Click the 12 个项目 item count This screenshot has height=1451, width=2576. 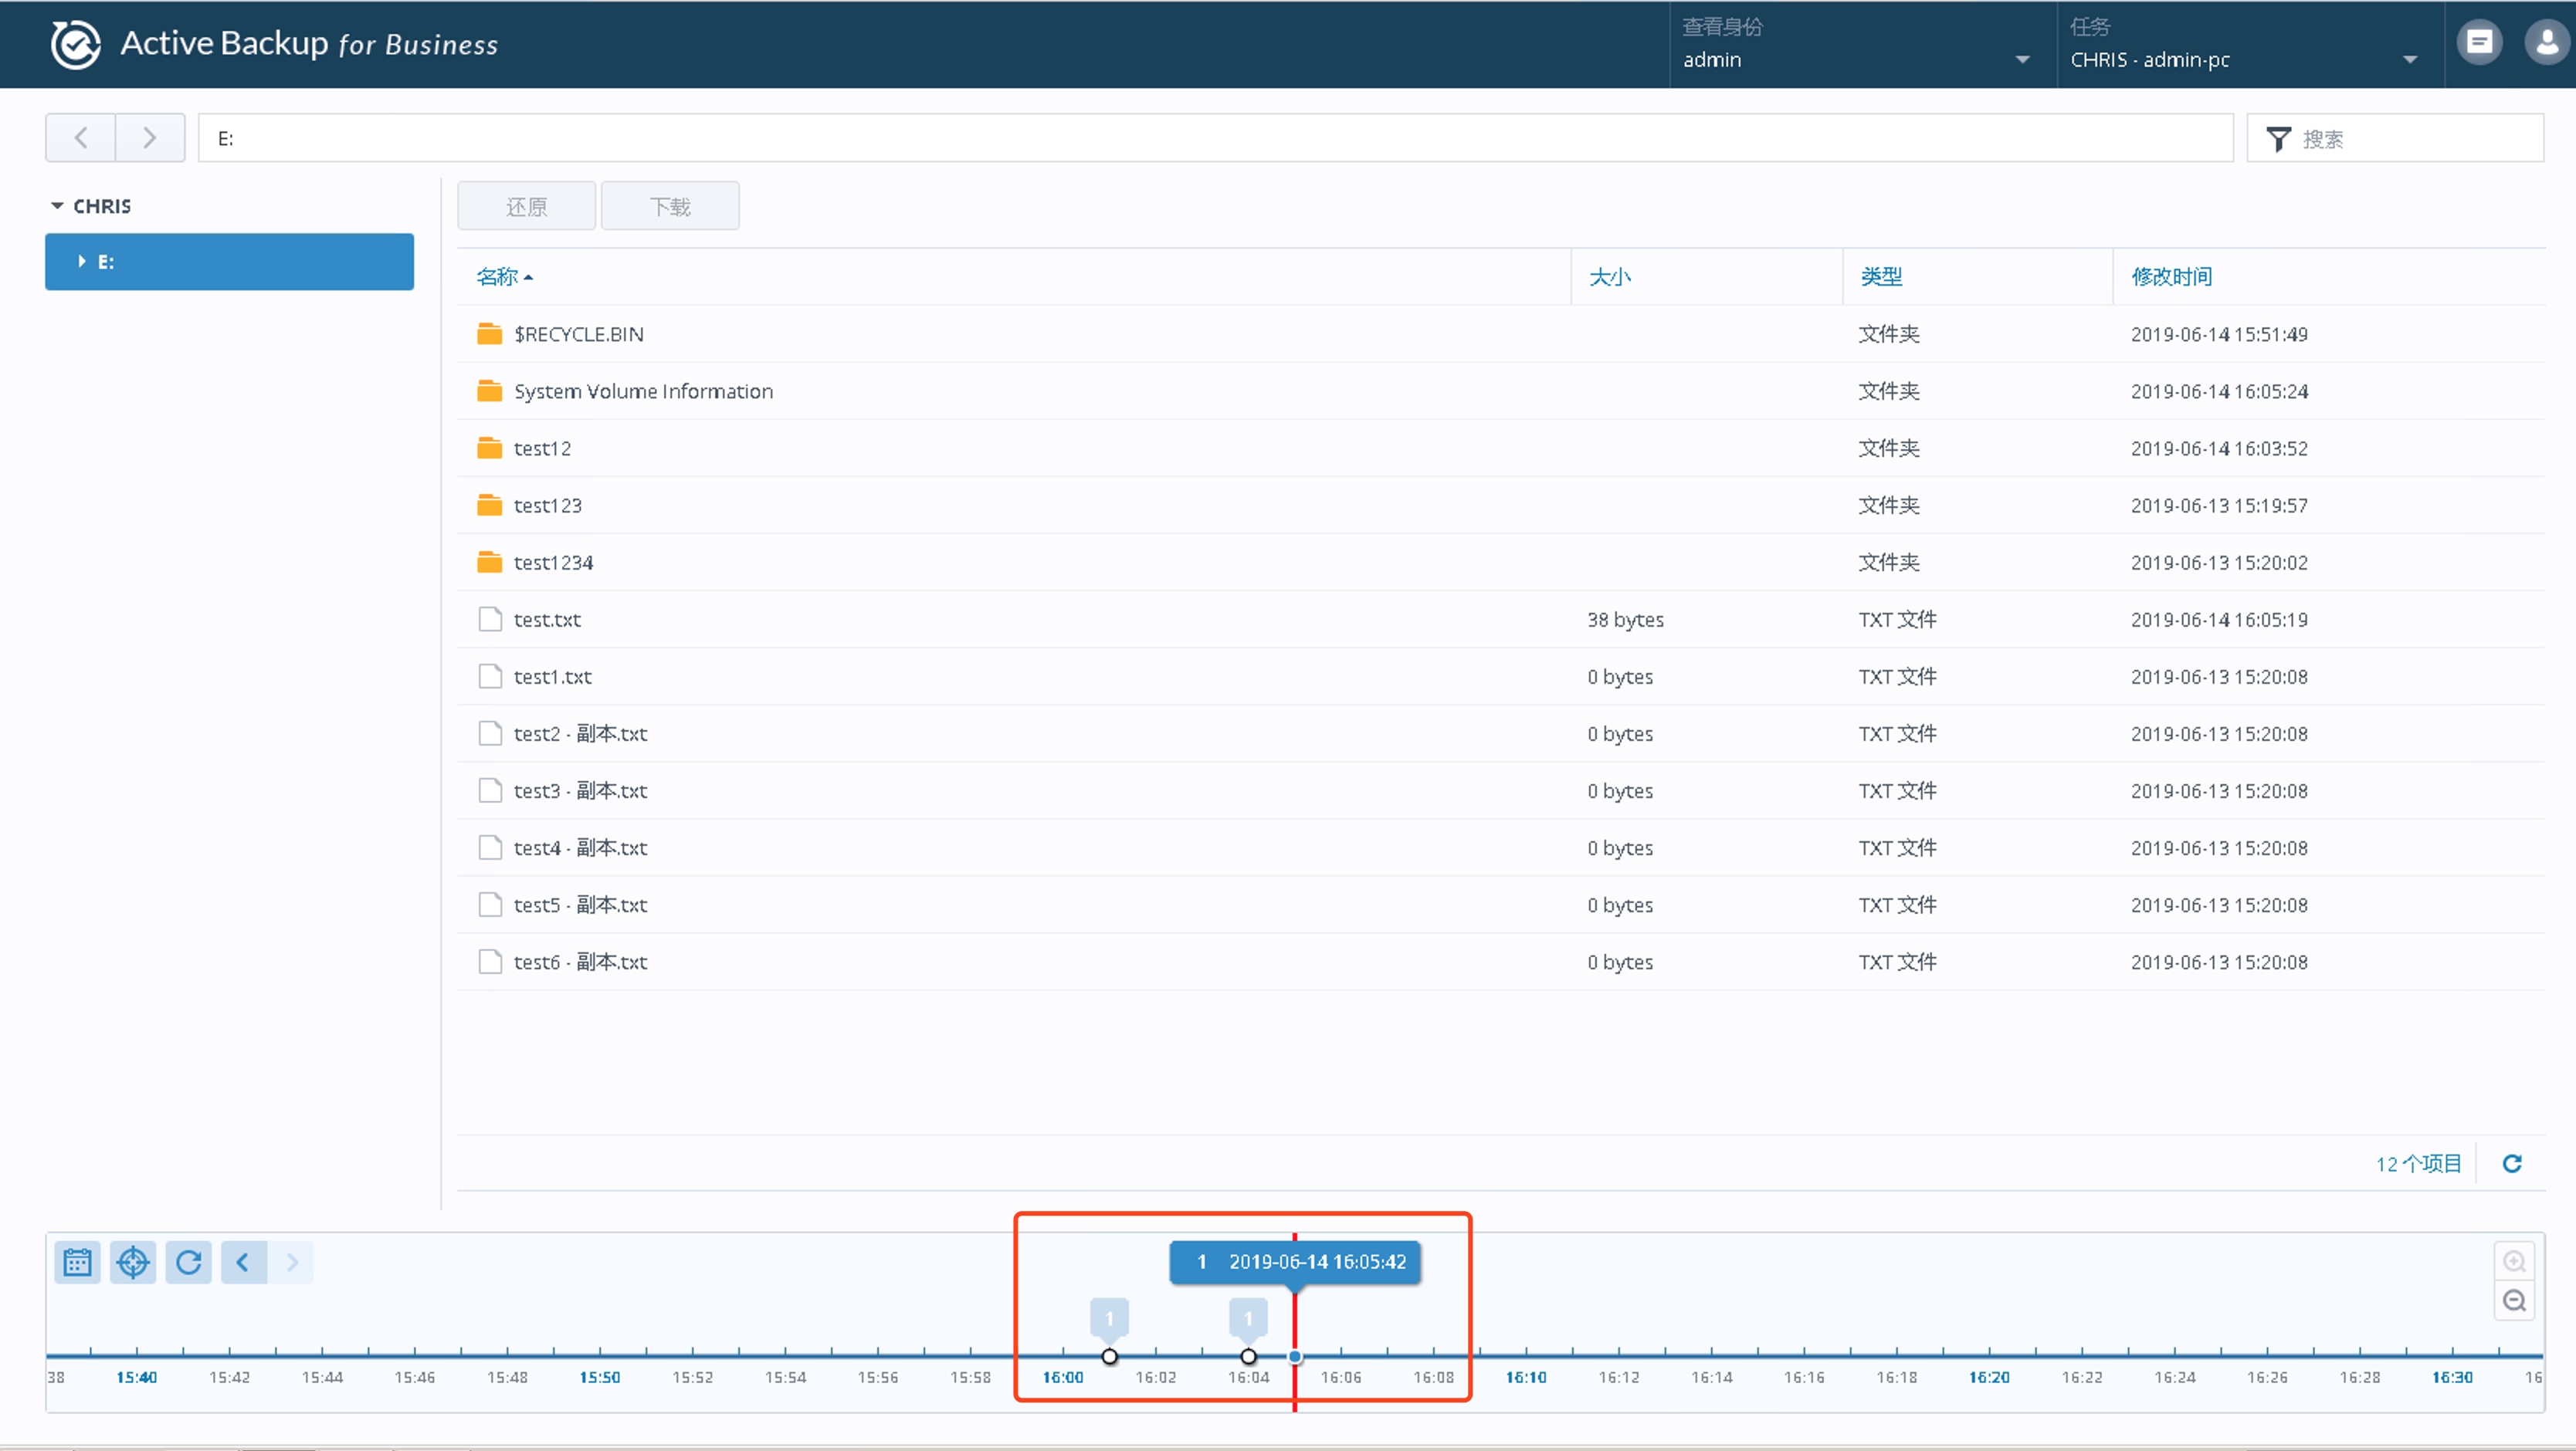pos(2418,1163)
